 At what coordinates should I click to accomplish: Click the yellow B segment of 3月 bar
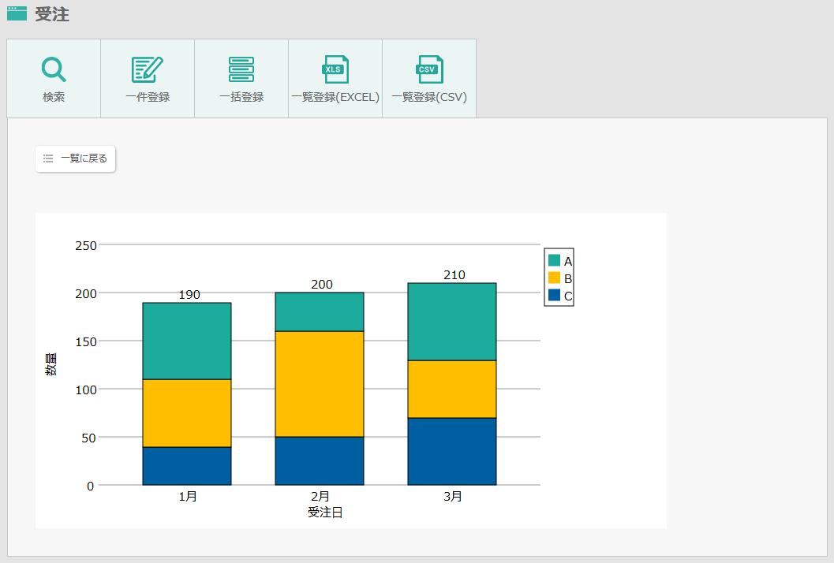click(x=452, y=390)
